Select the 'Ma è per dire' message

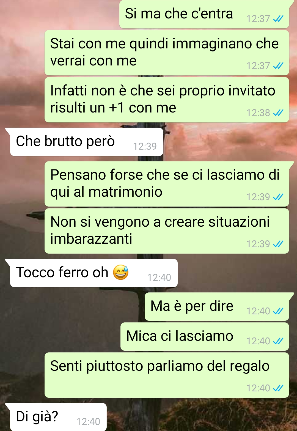[217, 307]
